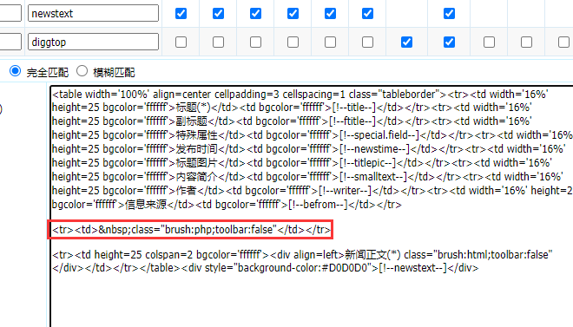Viewport: 573px width, 327px height.
Task: Check the sixth checkbox in diggtop row
Action: coord(367,42)
